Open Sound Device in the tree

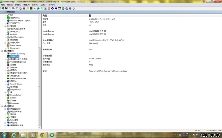(x=16, y=84)
